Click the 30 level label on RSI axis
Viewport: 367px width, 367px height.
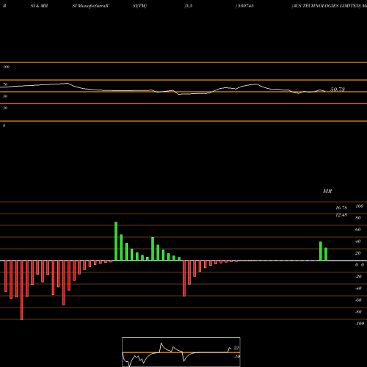point(5,108)
